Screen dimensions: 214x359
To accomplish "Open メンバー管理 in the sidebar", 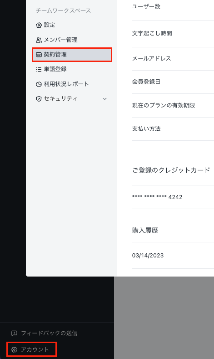I will [60, 40].
